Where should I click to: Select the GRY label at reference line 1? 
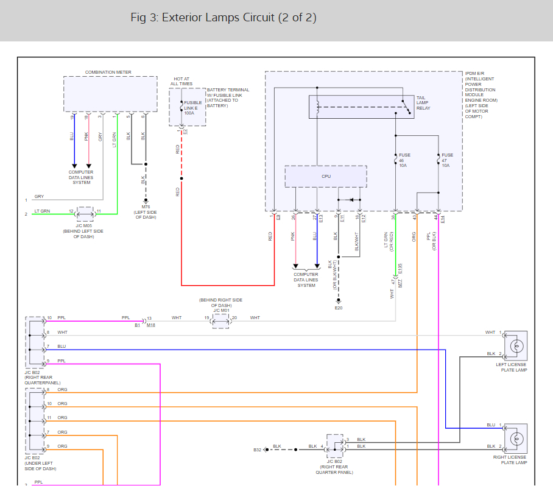(x=39, y=197)
